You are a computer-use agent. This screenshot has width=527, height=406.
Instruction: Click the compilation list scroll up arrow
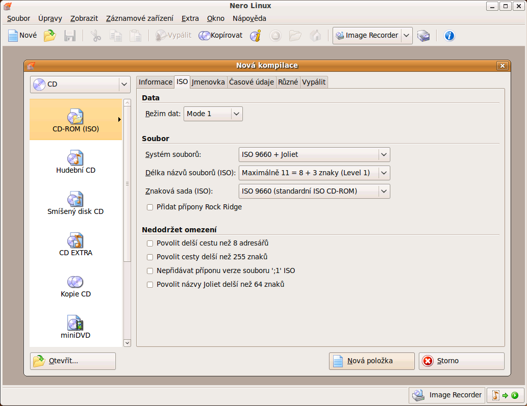tap(127, 103)
